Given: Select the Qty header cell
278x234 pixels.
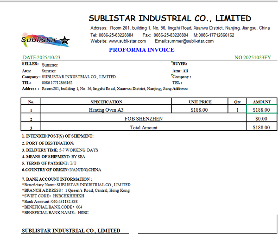Looking at the screenshot, I should 237,101.
